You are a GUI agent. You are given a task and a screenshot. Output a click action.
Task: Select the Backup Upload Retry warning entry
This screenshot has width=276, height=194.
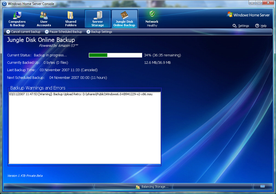81,94
